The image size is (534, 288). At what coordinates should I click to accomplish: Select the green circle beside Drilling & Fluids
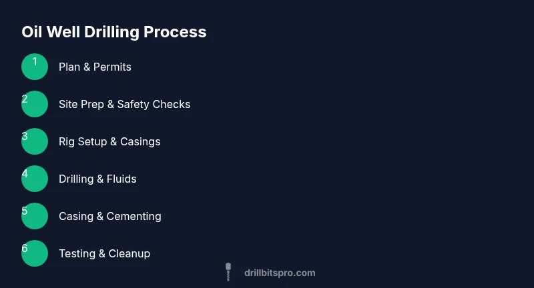click(35, 179)
